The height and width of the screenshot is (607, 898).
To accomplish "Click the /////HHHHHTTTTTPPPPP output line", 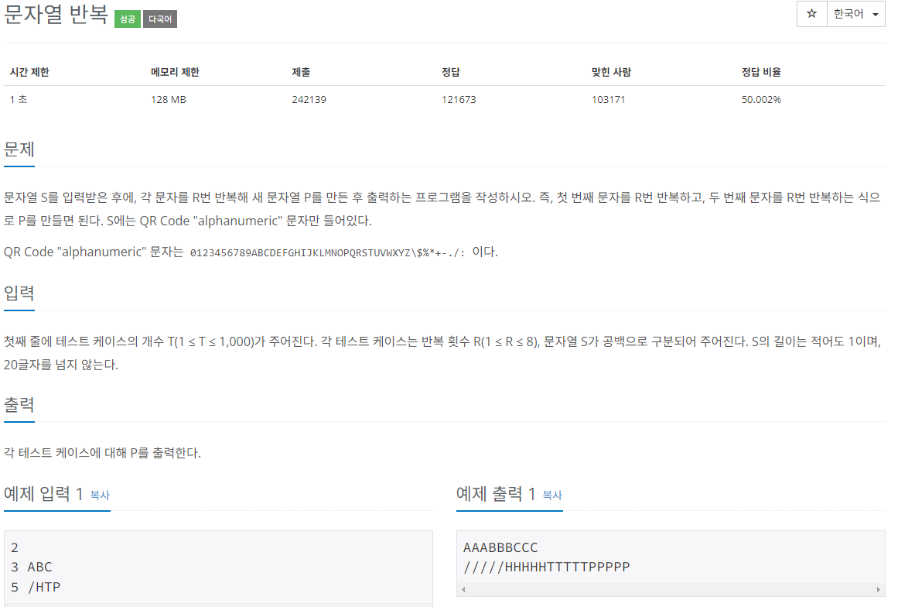I will (546, 567).
